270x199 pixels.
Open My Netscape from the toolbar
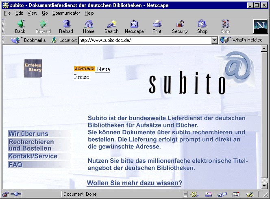coord(134,26)
